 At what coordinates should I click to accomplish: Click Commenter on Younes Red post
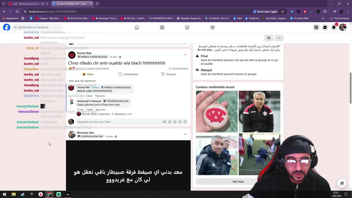tap(128, 74)
